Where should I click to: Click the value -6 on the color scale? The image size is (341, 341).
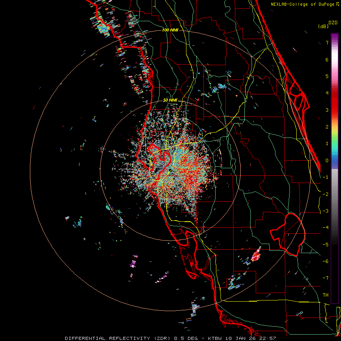(325, 261)
